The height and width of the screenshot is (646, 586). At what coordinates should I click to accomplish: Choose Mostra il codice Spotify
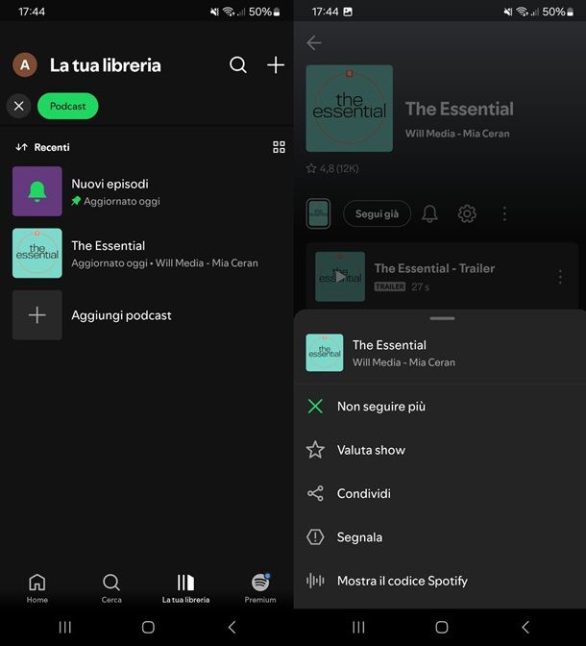click(x=440, y=581)
